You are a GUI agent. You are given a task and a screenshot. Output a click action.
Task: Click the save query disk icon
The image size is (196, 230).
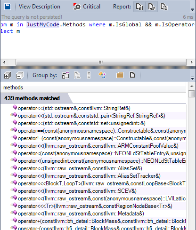8,7
